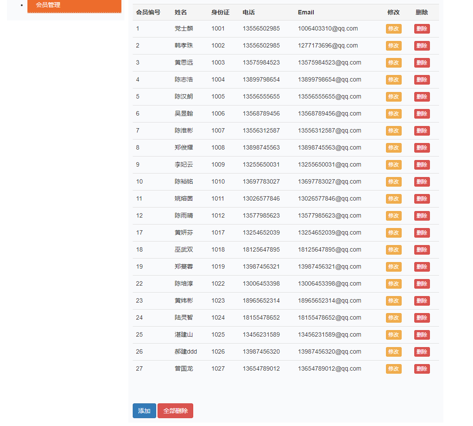Edit member 黄妍芬 with number 17
Image resolution: width=473 pixels, height=426 pixels.
pos(393,232)
